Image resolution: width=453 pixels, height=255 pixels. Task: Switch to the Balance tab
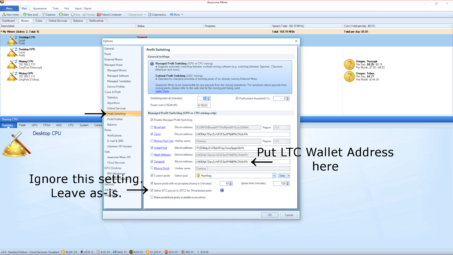(78, 20)
